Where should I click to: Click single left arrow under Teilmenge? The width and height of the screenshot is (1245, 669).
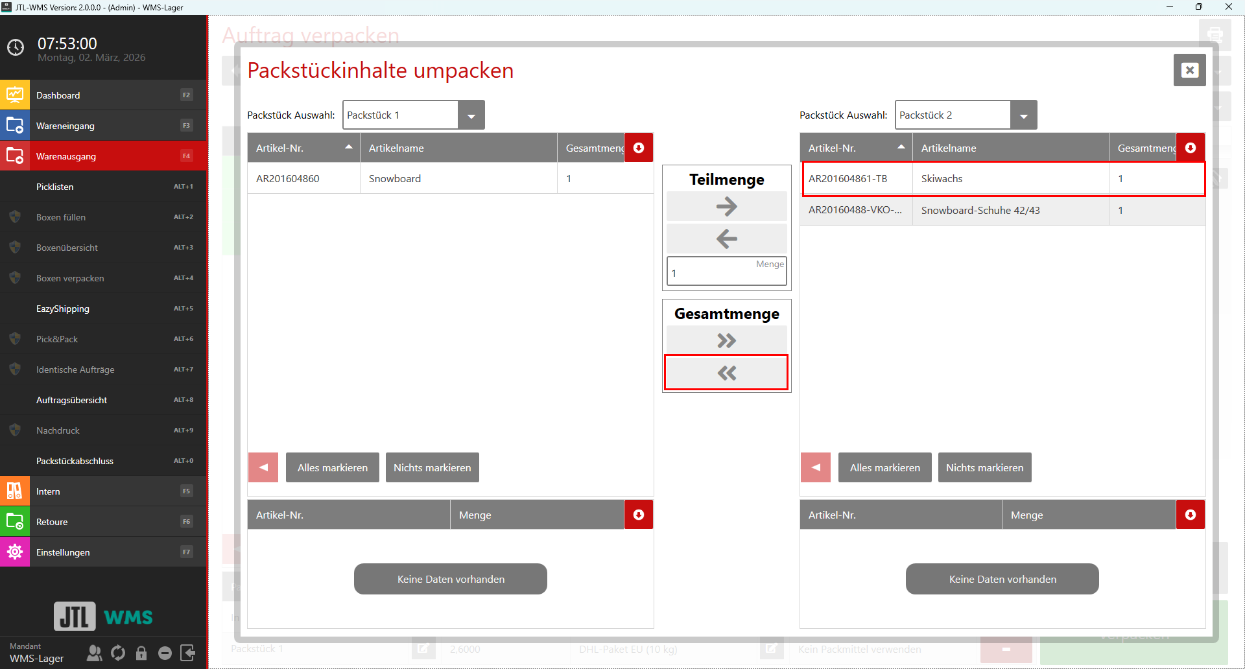(x=726, y=239)
